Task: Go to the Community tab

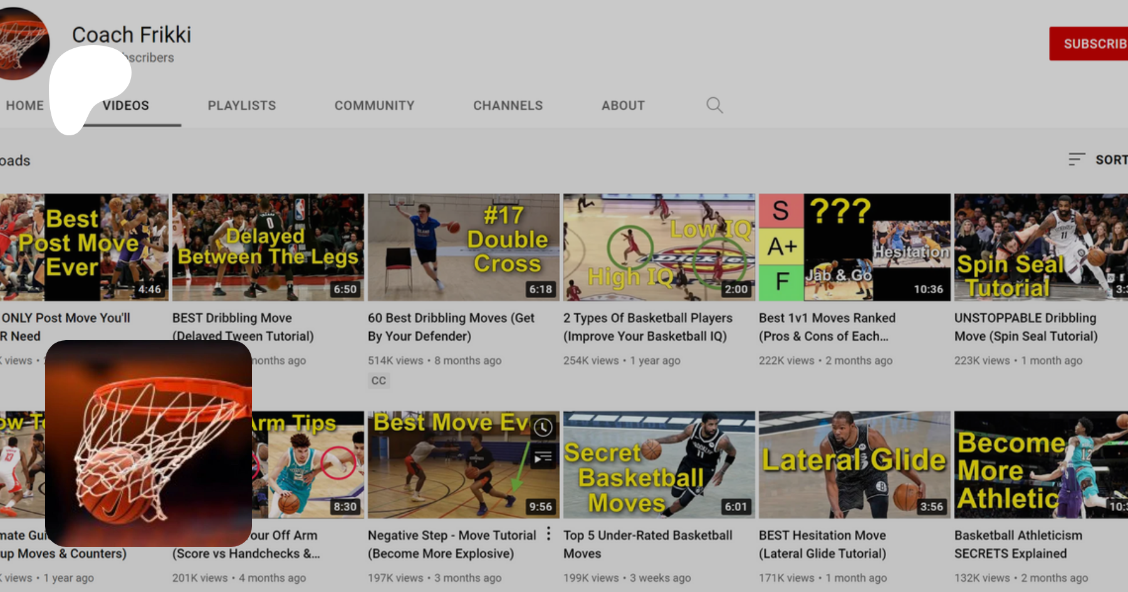Action: tap(374, 105)
